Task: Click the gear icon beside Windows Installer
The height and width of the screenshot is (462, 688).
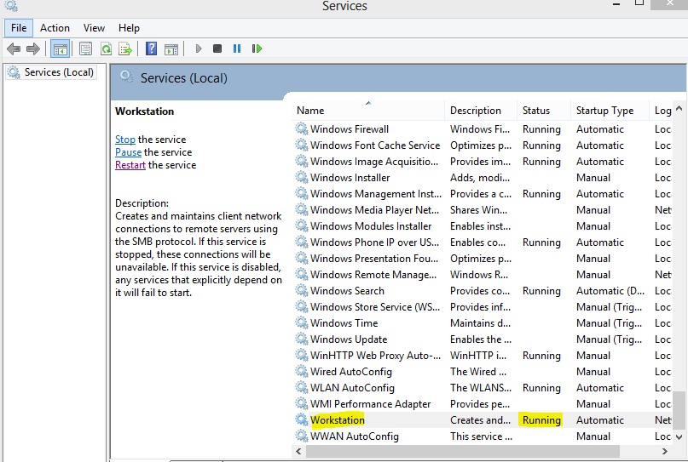Action: coord(302,177)
